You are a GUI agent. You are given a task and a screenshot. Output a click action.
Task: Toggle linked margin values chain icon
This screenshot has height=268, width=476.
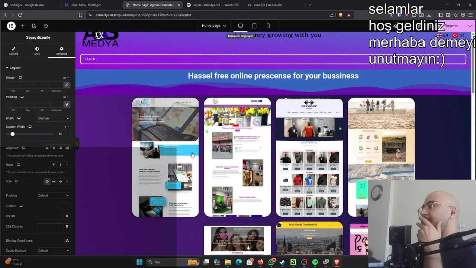[67, 85]
